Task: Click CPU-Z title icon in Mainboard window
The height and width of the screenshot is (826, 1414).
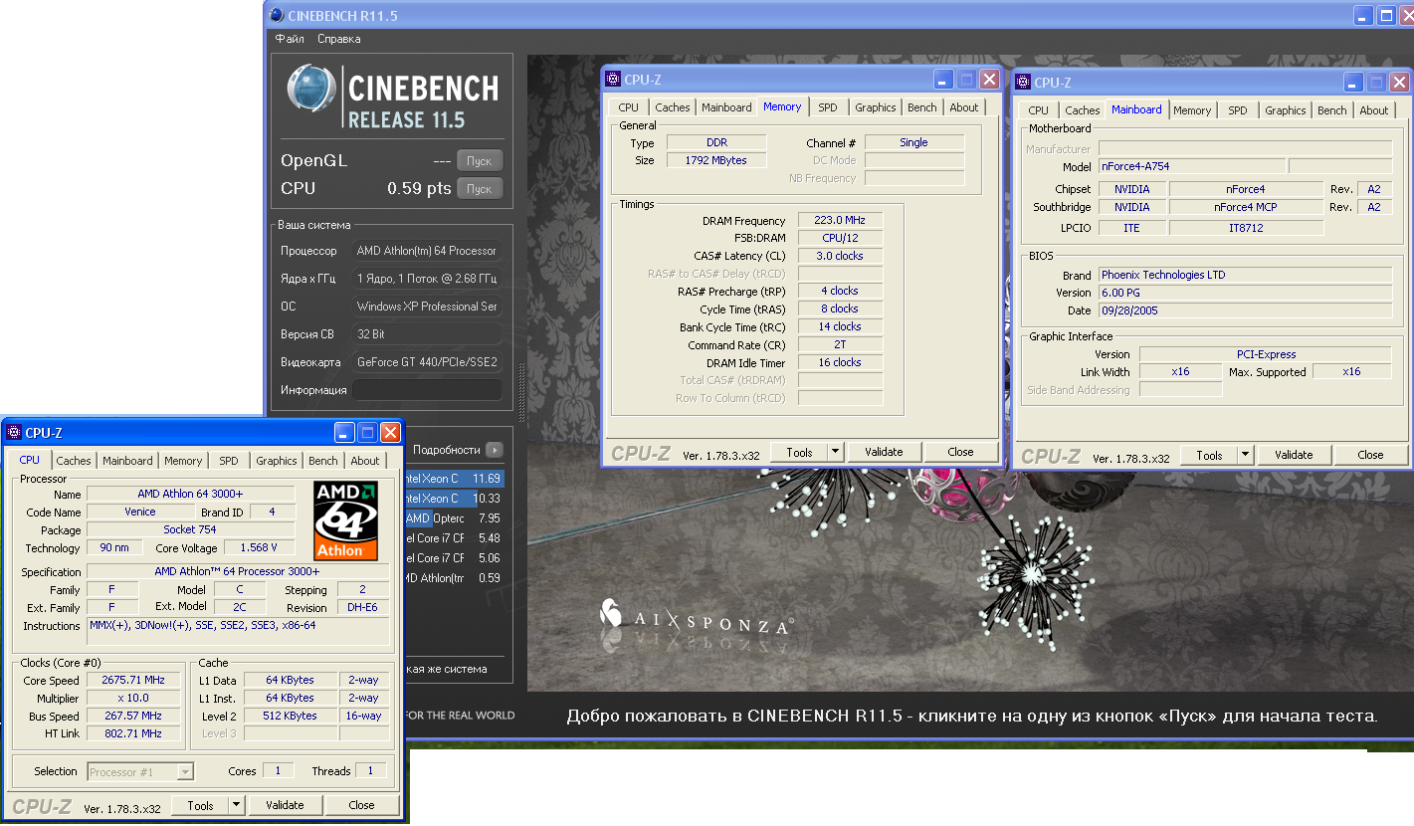Action: [1023, 83]
